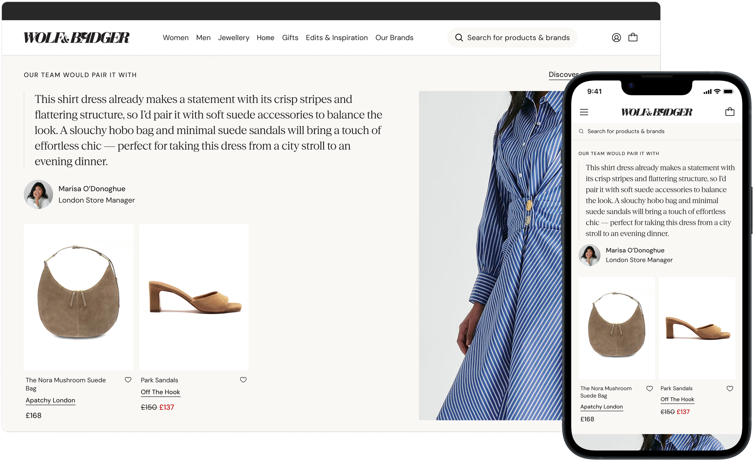The image size is (753, 461).
Task: Click the desktop search magnifier icon
Action: [x=459, y=38]
